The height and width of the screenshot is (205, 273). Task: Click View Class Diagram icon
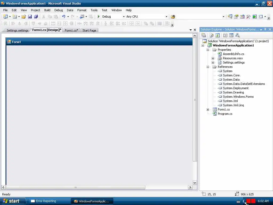click(x=238, y=36)
